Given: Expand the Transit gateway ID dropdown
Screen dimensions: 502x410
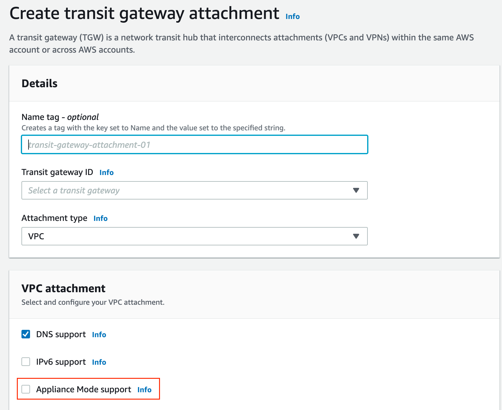Looking at the screenshot, I should point(356,190).
